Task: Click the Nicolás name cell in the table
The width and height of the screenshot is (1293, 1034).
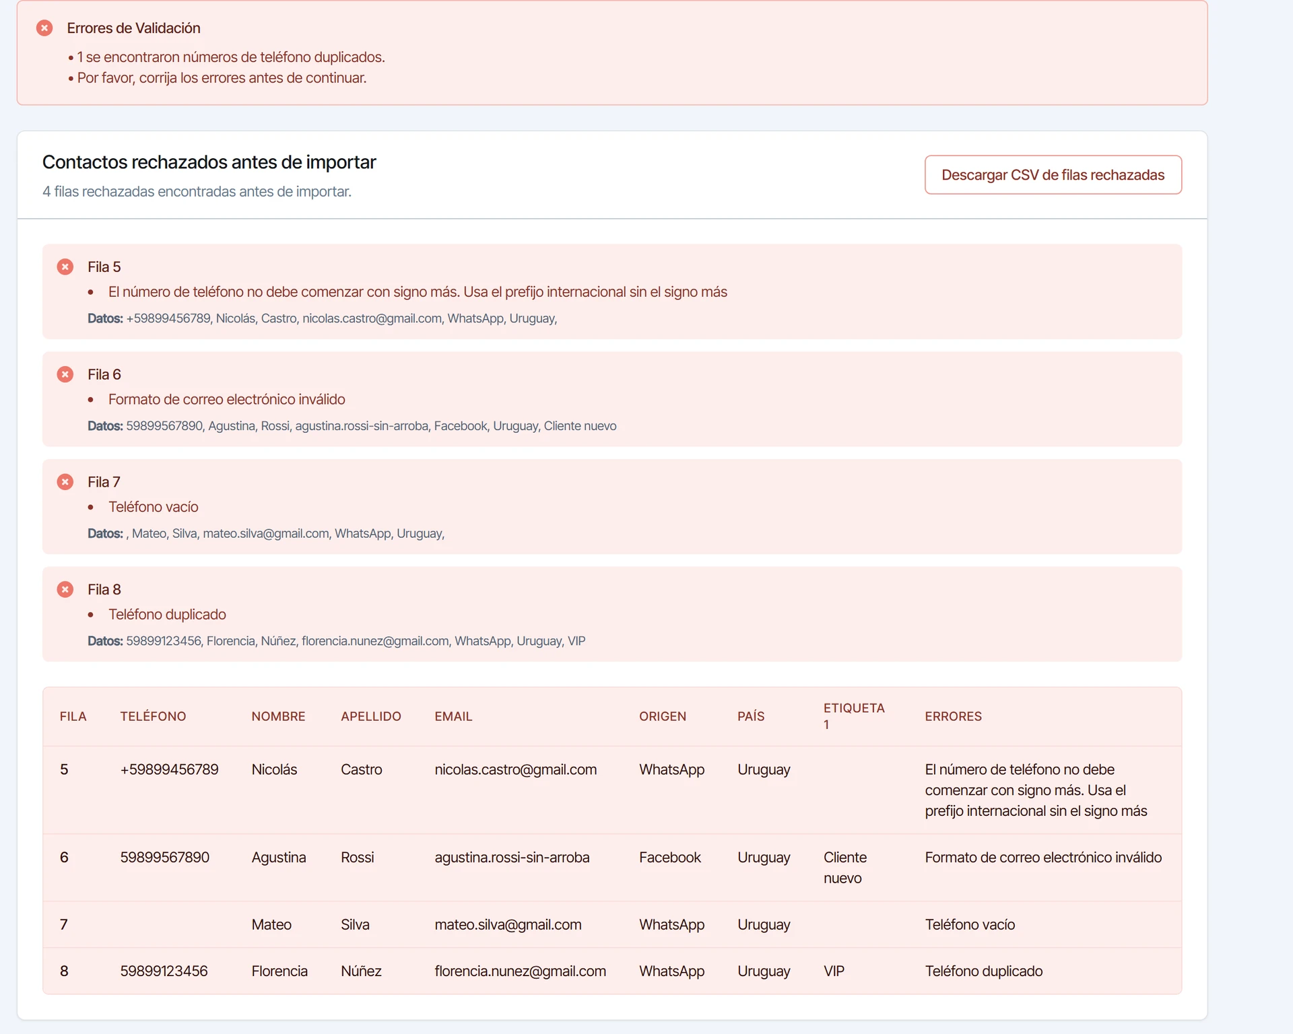Action: (274, 770)
